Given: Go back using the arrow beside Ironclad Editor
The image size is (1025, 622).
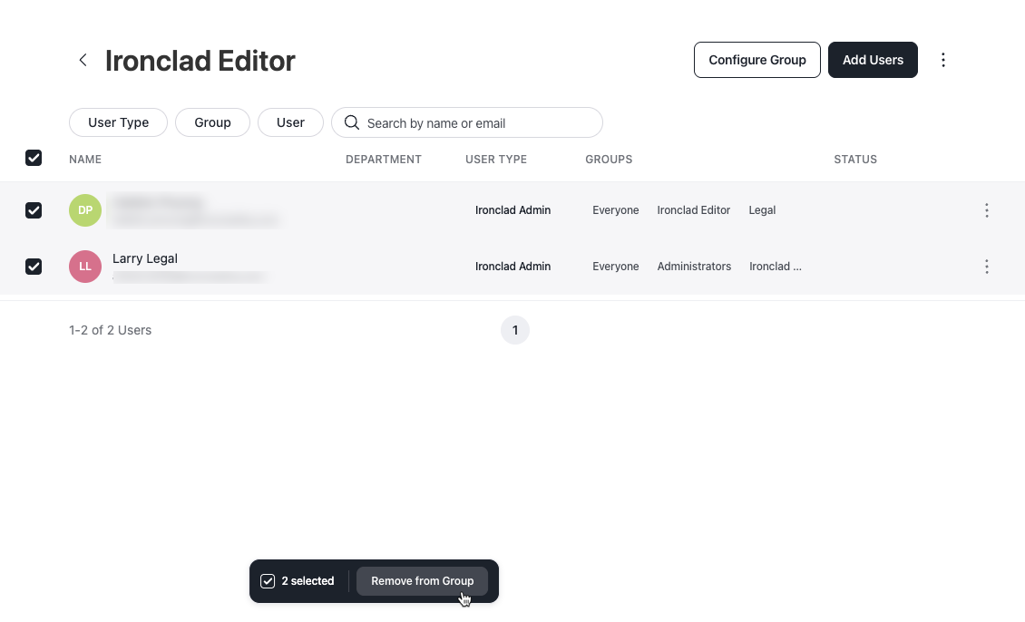Looking at the screenshot, I should tap(83, 60).
